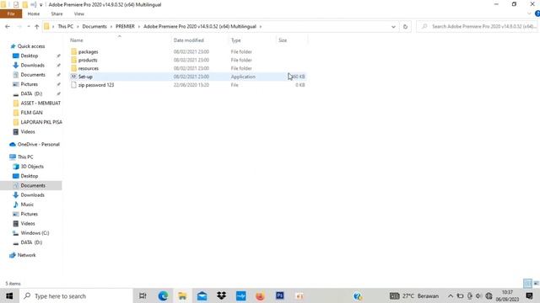Open FILM GAN folder in sidebar
This screenshot has height=303, width=540.
[31, 112]
